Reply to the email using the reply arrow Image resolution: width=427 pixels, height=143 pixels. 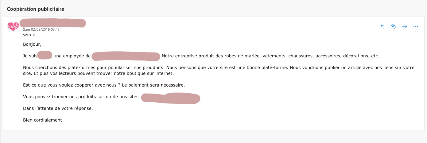[x=382, y=26]
